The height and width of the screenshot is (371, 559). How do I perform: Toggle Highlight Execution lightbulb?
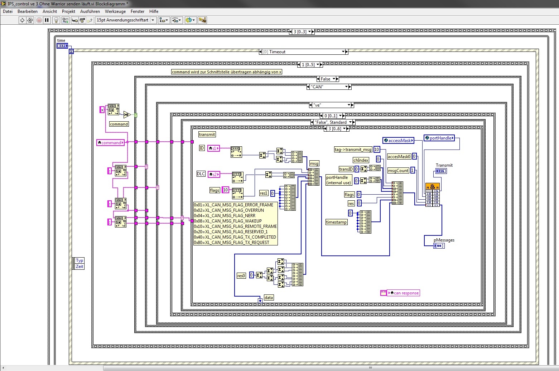[x=56, y=20]
